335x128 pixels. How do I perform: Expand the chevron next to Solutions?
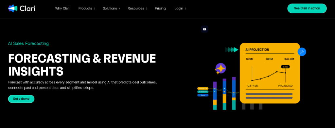pyautogui.click(x=119, y=8)
